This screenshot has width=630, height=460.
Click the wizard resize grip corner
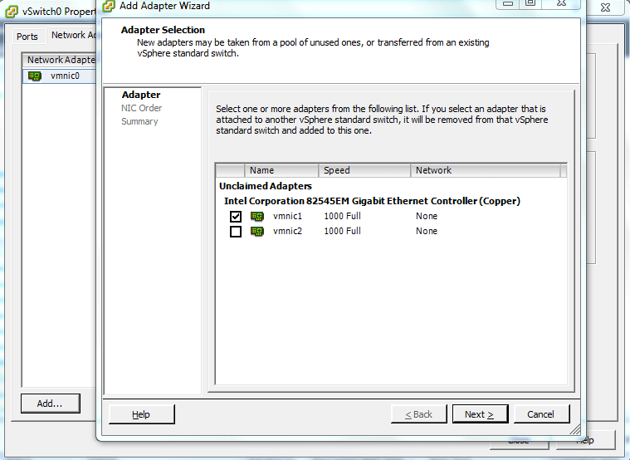[x=575, y=429]
